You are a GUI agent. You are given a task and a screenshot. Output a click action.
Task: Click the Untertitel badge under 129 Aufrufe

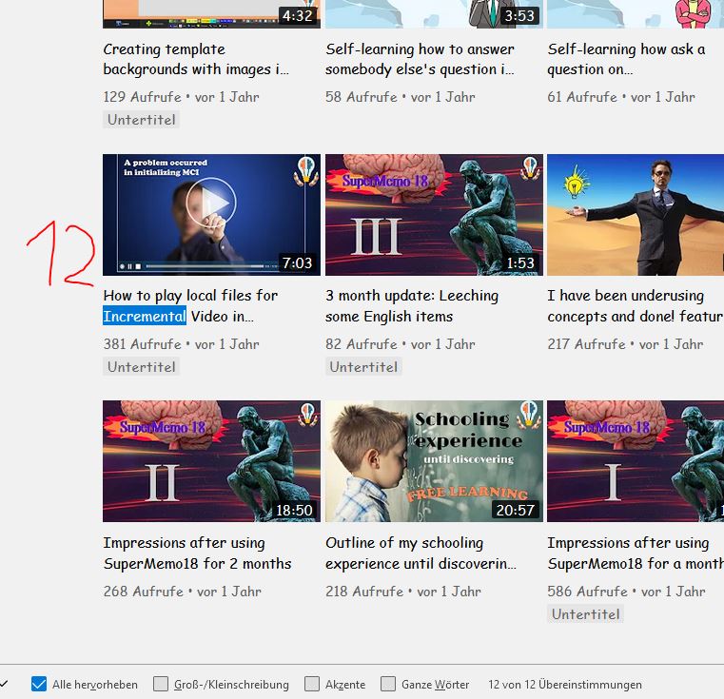coord(142,120)
